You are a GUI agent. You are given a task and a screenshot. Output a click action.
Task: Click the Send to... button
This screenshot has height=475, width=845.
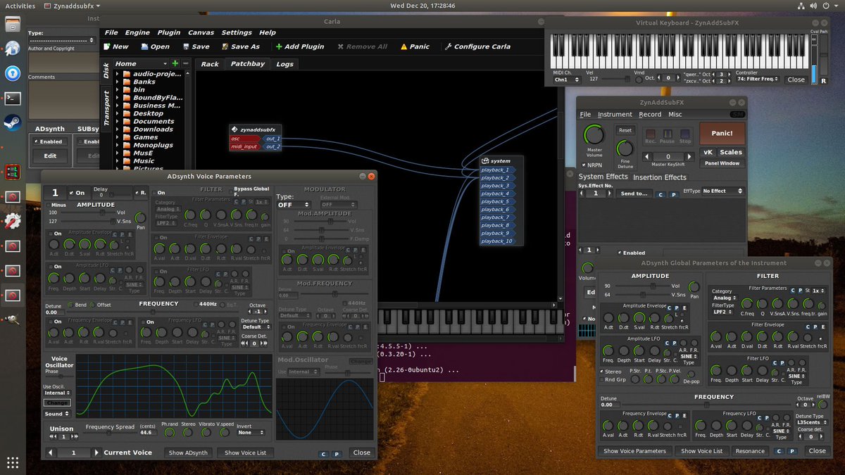(x=634, y=193)
